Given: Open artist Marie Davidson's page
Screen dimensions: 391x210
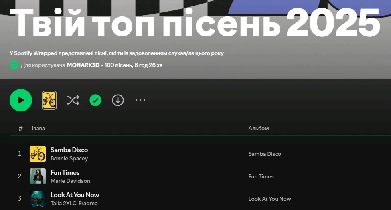Looking at the screenshot, I should coord(70,181).
